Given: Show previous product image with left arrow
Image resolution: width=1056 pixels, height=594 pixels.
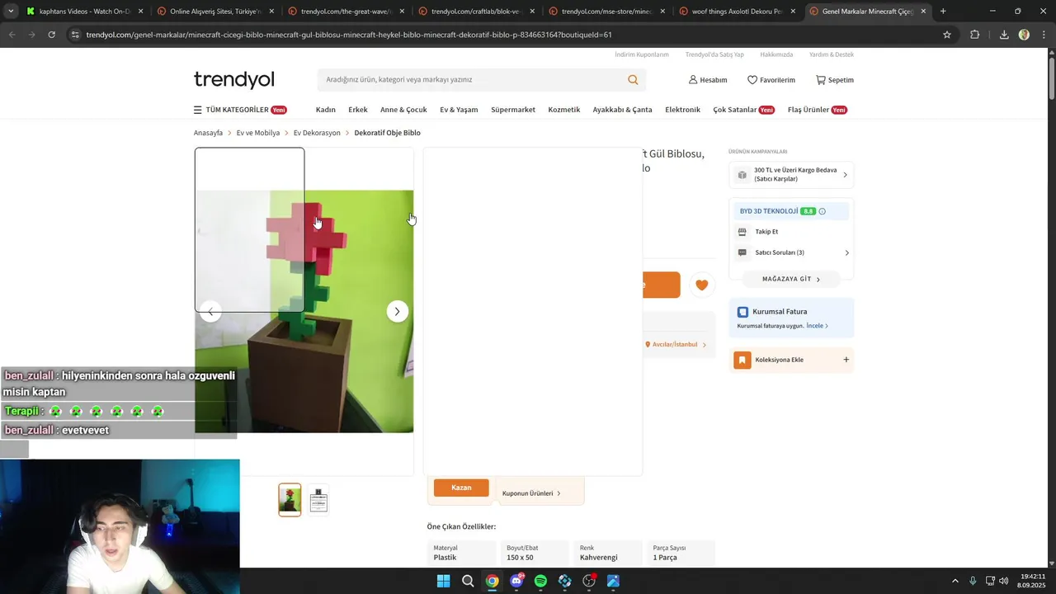Looking at the screenshot, I should pos(210,311).
